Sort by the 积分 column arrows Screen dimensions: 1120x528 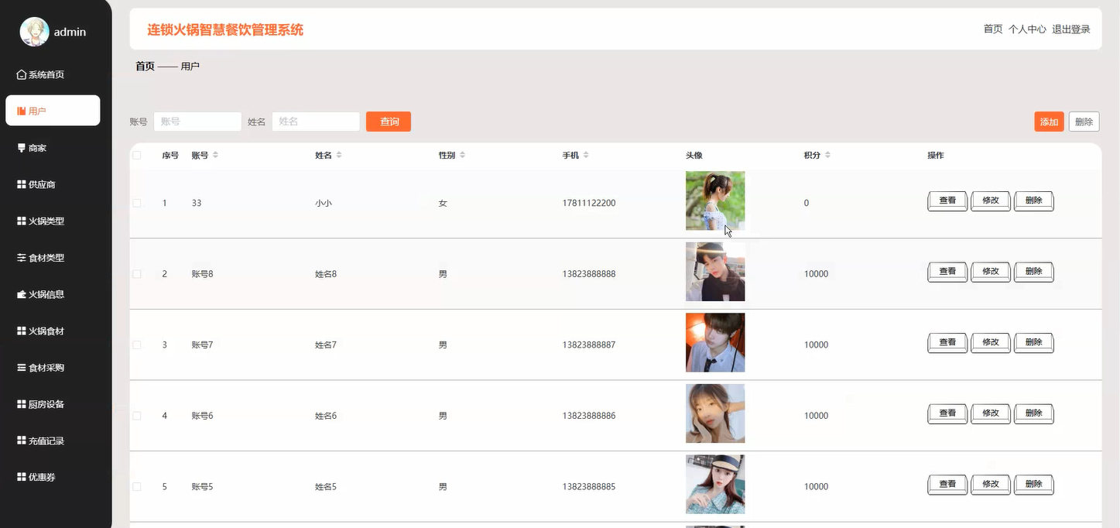click(827, 156)
